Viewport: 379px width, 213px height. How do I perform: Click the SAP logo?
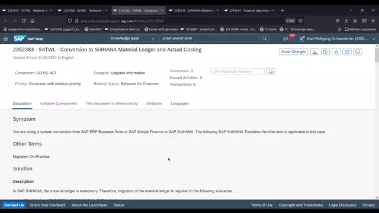(x=20, y=38)
